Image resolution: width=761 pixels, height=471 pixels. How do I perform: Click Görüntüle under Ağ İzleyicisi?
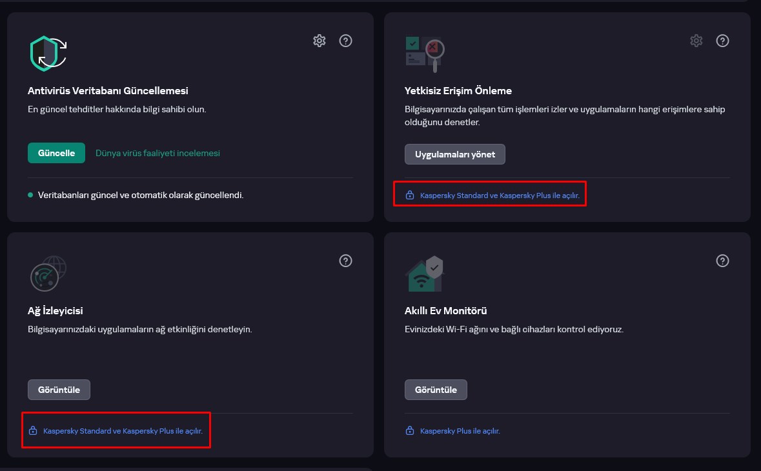coord(59,390)
